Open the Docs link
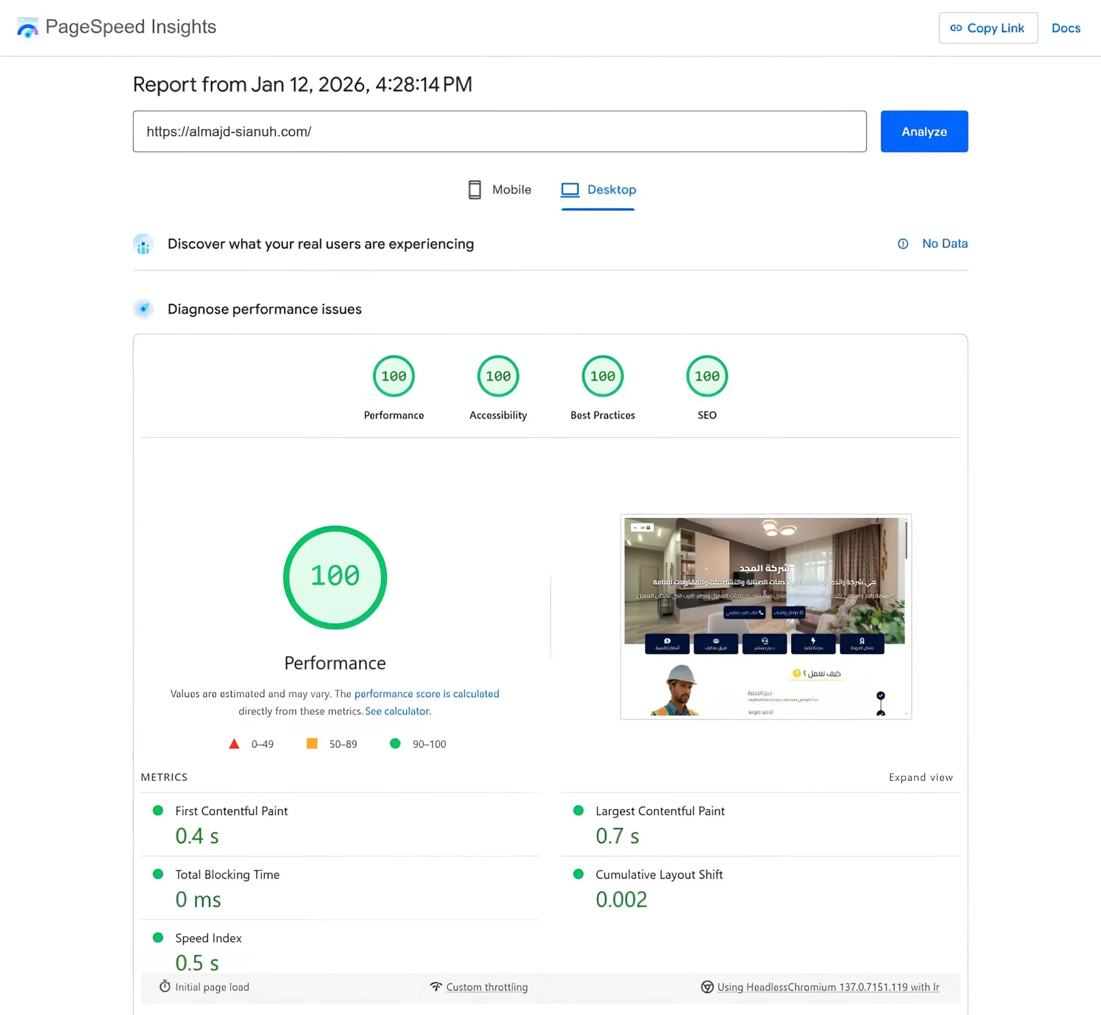The height and width of the screenshot is (1015, 1101). 1066,27
